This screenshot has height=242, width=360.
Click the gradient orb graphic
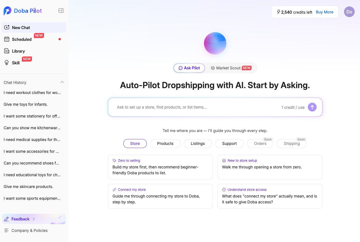(x=215, y=43)
